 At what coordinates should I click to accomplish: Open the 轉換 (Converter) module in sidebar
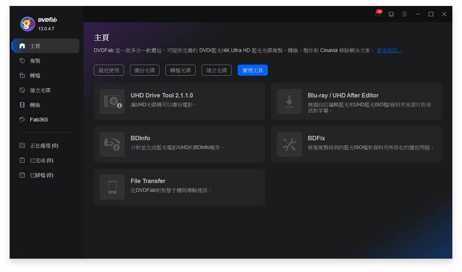click(x=28, y=105)
